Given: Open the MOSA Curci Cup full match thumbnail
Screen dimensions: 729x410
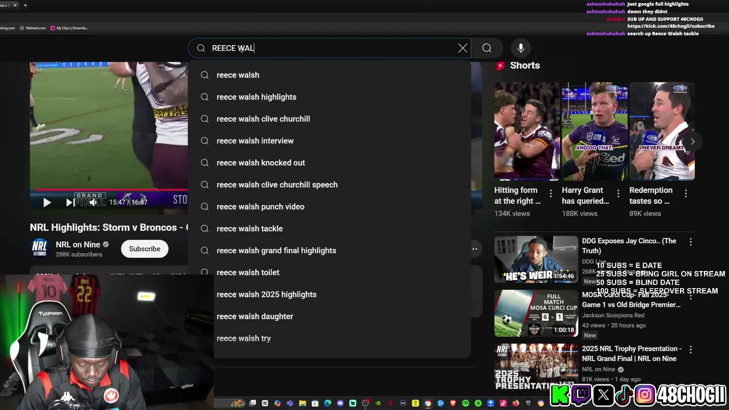Looking at the screenshot, I should pyautogui.click(x=536, y=313).
